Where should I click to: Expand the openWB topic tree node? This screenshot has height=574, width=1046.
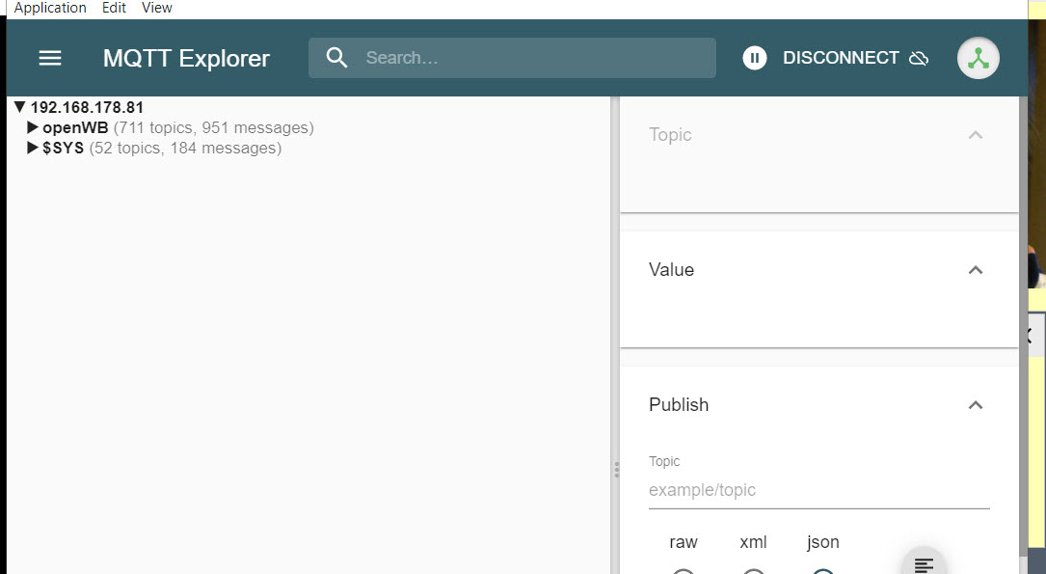(x=33, y=127)
